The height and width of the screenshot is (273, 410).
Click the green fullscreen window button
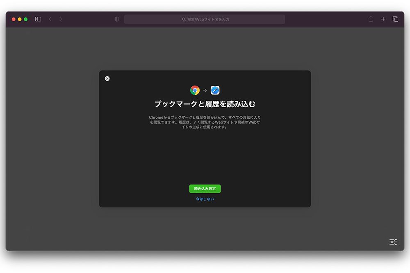tap(25, 19)
